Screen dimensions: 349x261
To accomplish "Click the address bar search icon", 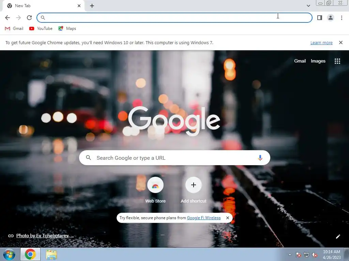I will tap(43, 18).
